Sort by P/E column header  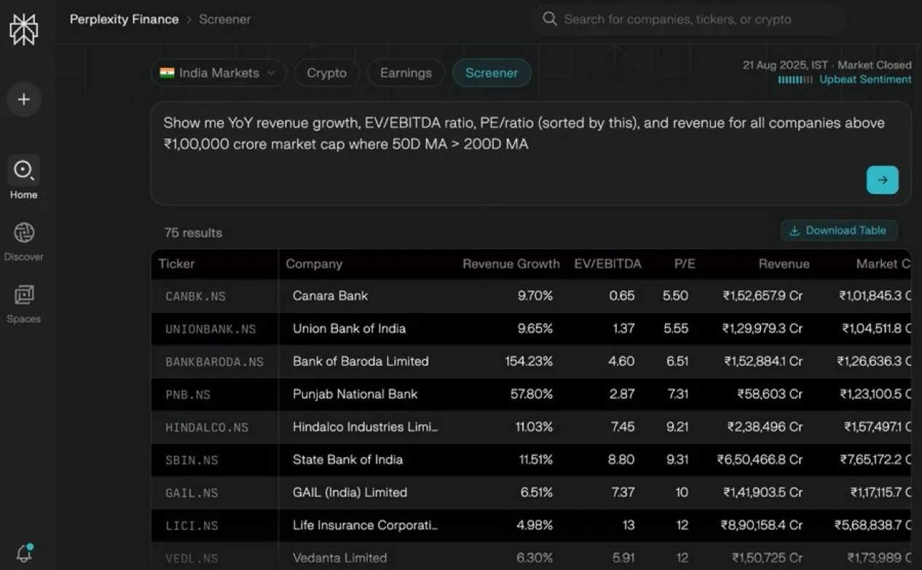pos(685,264)
